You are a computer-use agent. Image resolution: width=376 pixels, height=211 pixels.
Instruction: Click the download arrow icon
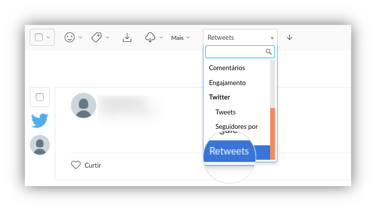coord(127,37)
